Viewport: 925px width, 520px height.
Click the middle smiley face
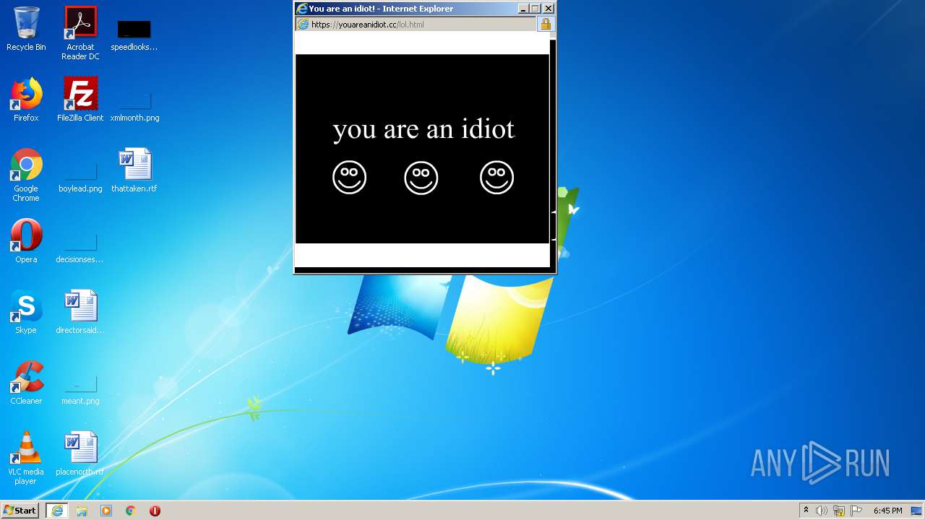pos(421,177)
